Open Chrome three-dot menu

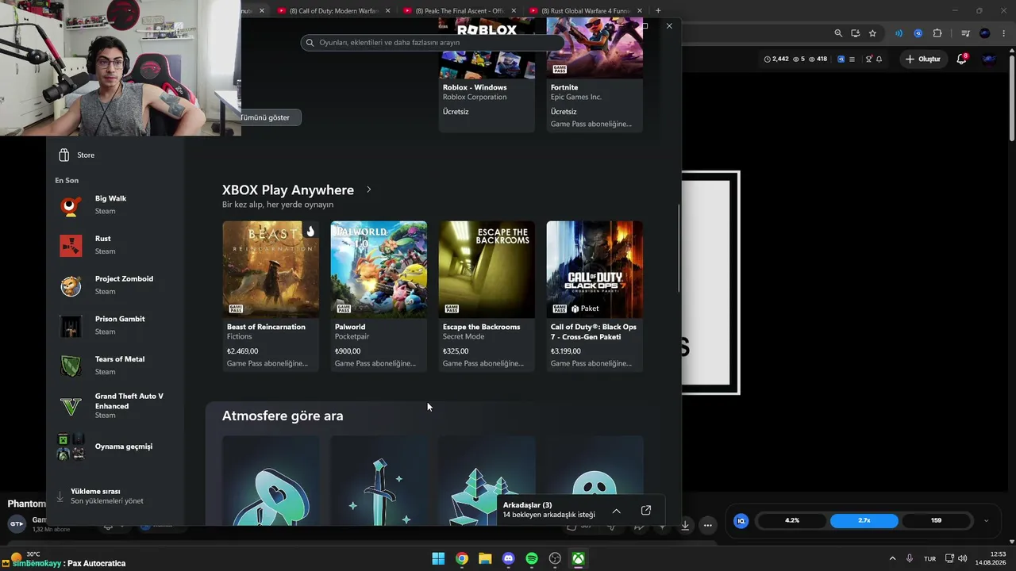pos(1006,33)
